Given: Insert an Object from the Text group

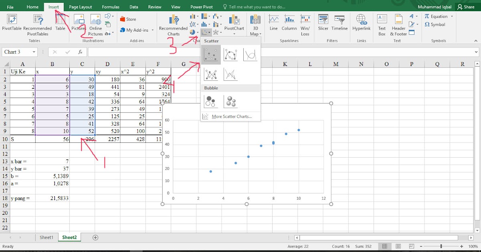Looking at the screenshot, I should [412, 32].
